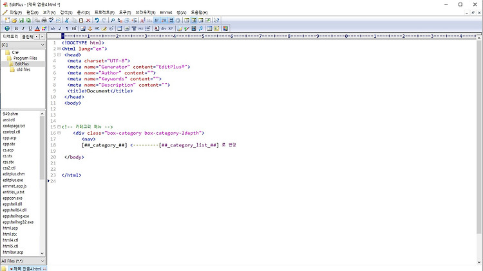483x271 pixels.
Task: Select the EditPlus folder
Action: (21, 64)
